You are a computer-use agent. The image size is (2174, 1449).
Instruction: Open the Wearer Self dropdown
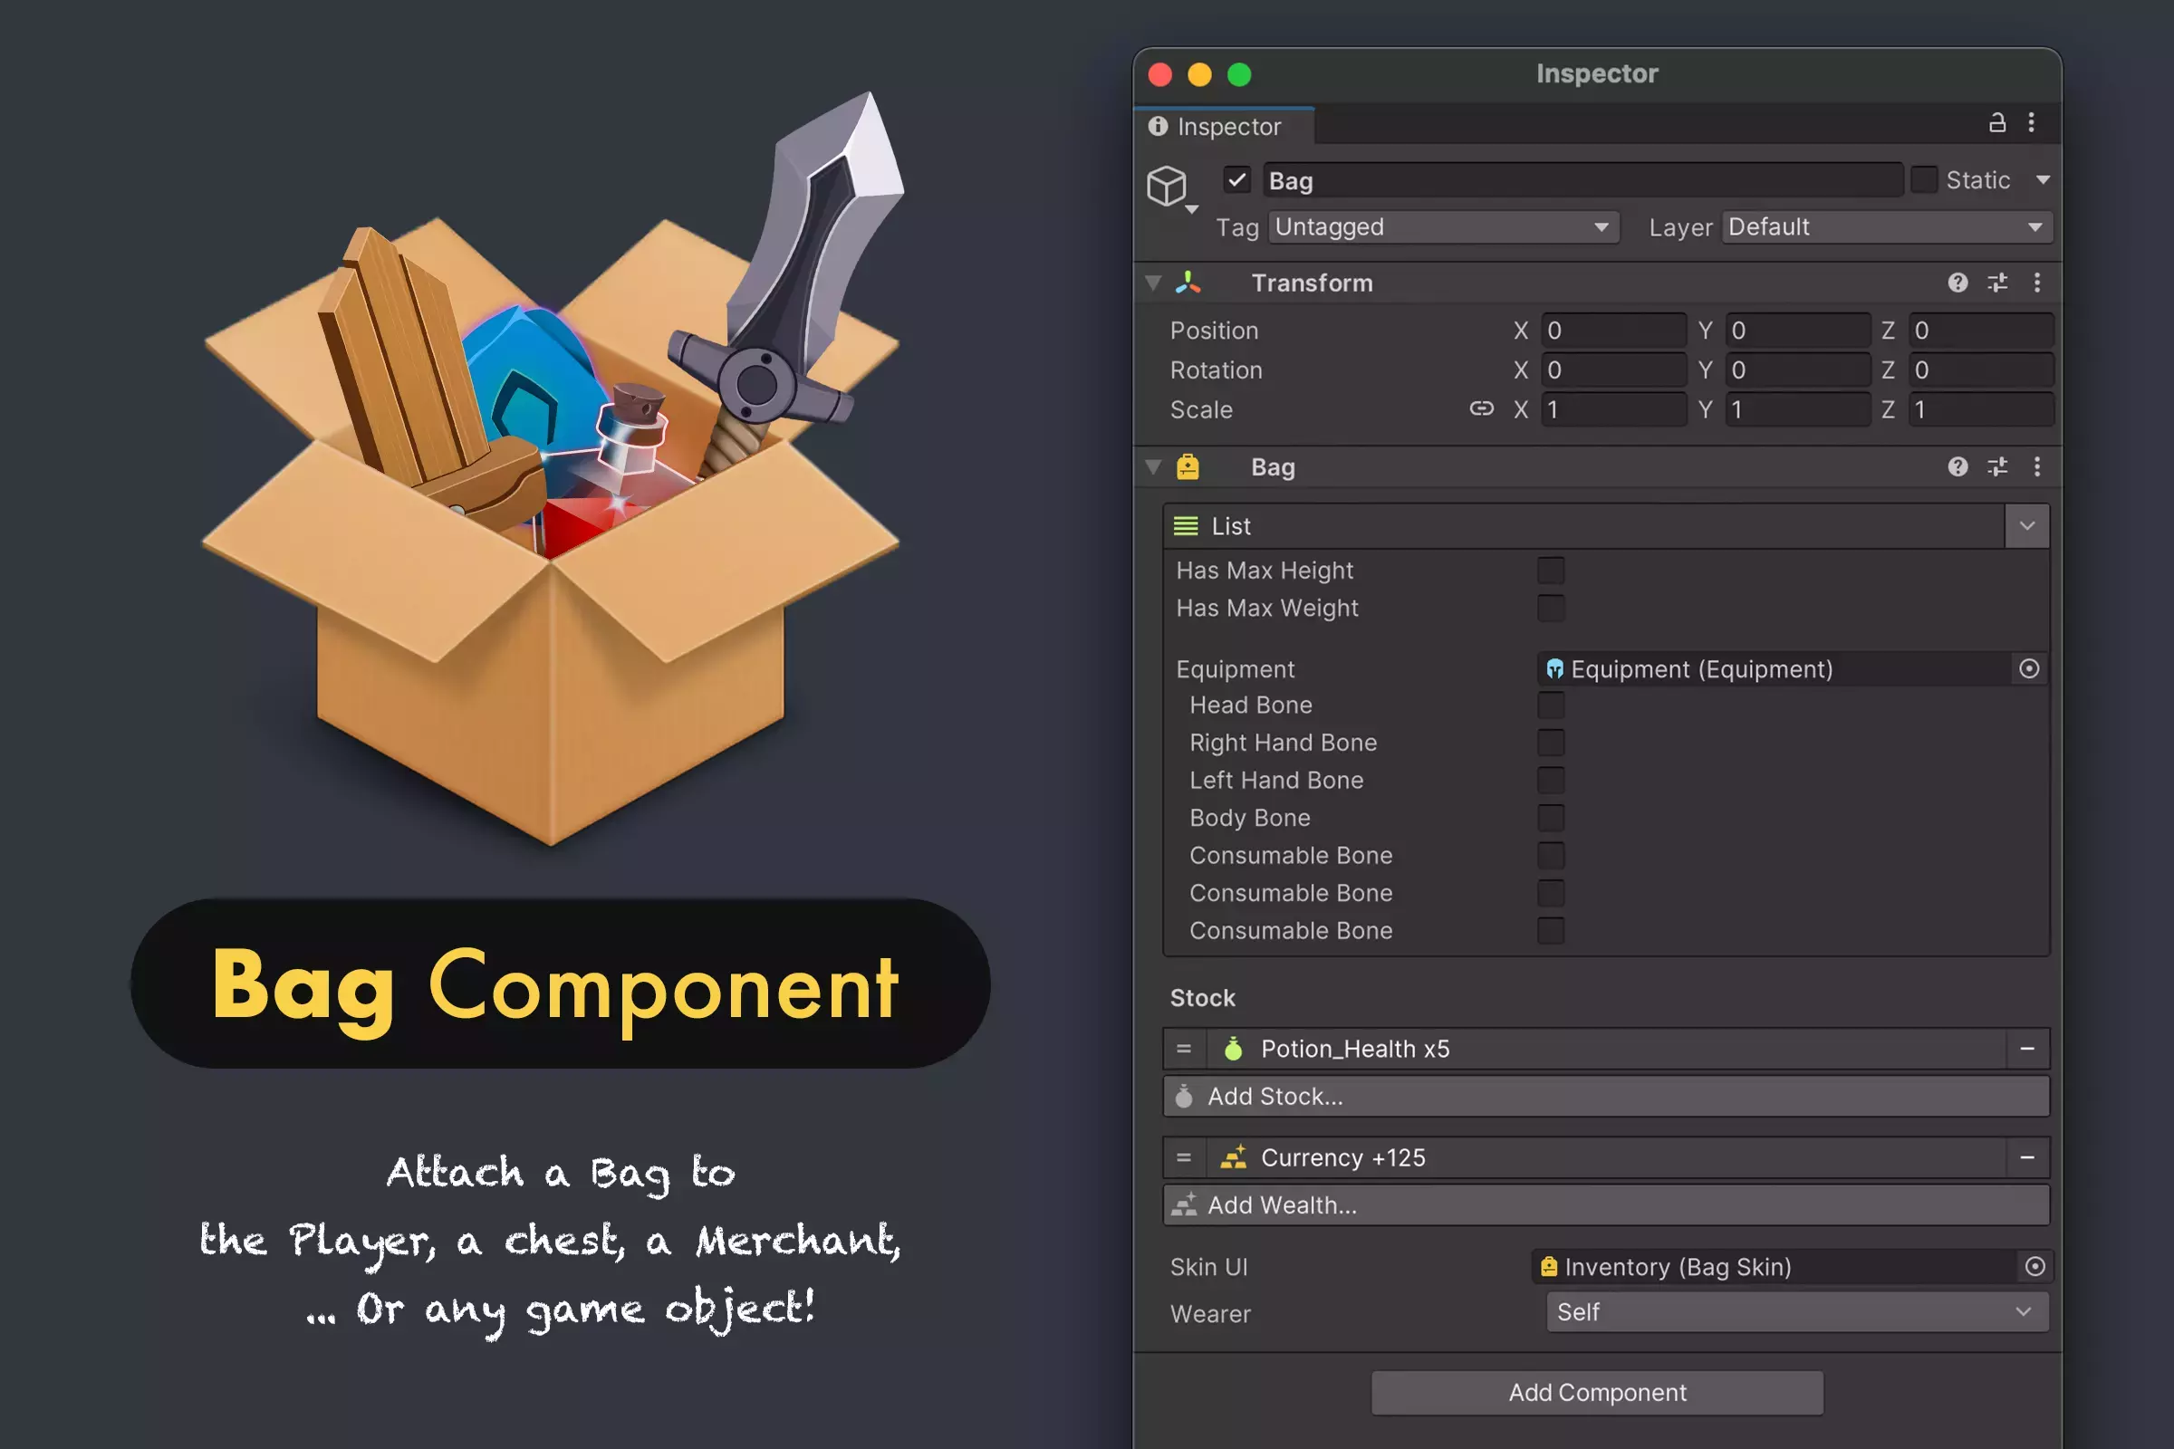1796,1312
